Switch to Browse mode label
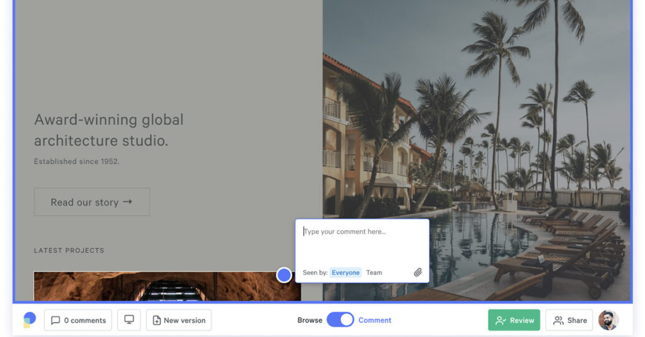The width and height of the screenshot is (645, 337). [309, 320]
